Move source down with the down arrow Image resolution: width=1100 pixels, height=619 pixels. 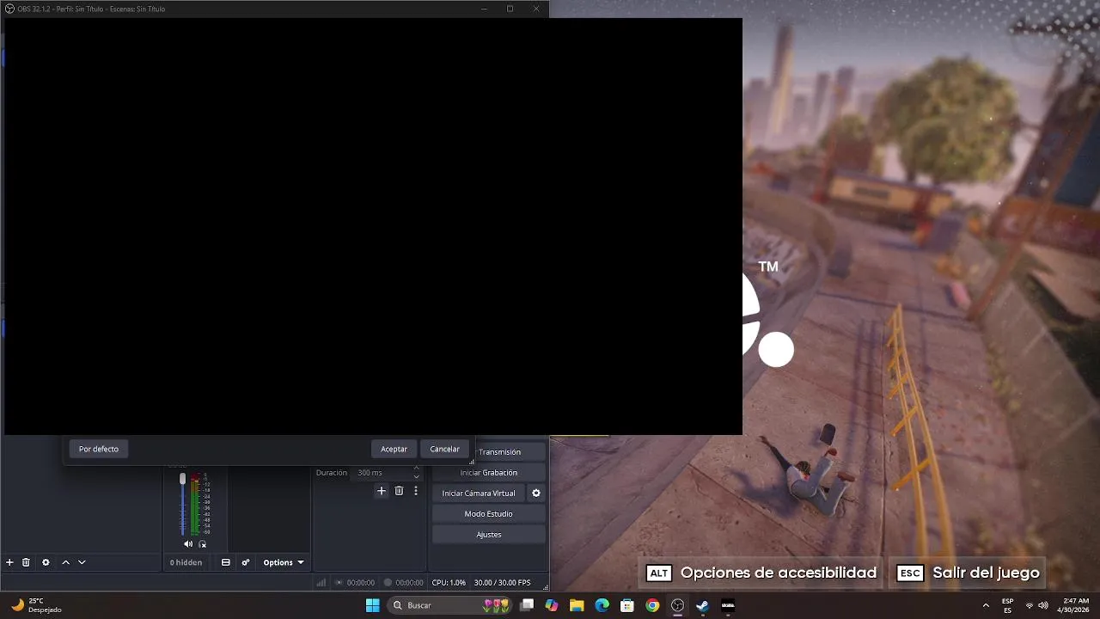[82, 562]
